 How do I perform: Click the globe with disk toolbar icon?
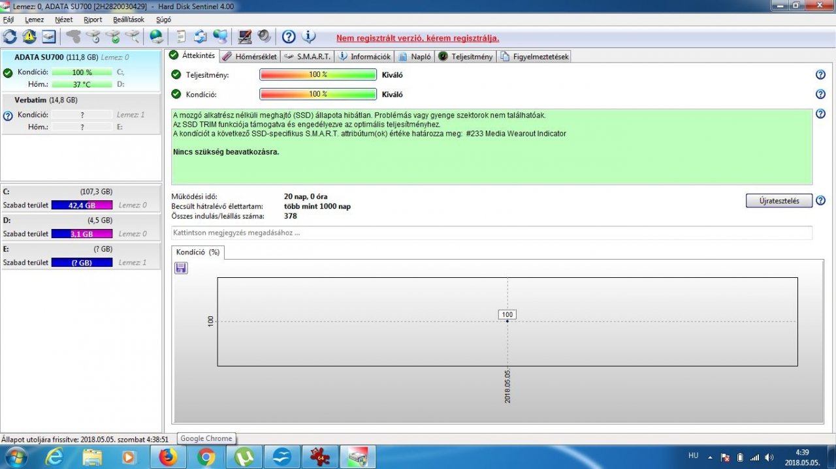click(x=157, y=37)
